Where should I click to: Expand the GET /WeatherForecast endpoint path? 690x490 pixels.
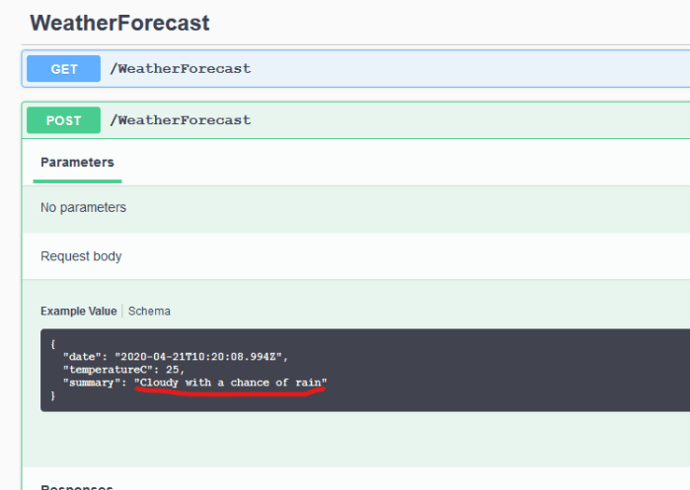click(x=180, y=68)
